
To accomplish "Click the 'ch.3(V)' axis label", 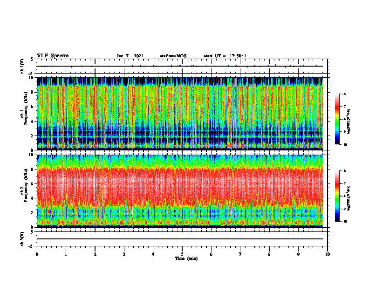I will click(22, 239).
